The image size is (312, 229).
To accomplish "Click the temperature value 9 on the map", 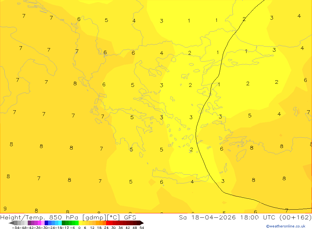I will (x=5, y=208).
